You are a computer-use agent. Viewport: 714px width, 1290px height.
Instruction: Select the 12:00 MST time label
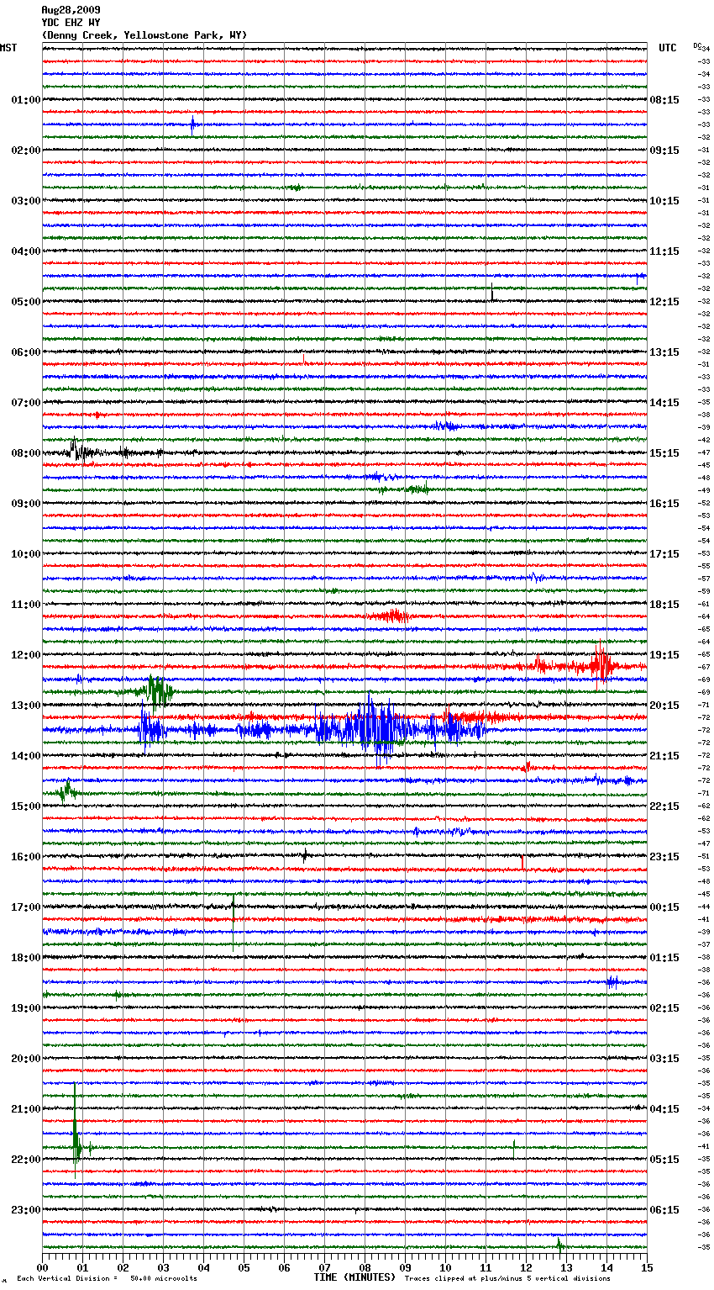pyautogui.click(x=26, y=655)
